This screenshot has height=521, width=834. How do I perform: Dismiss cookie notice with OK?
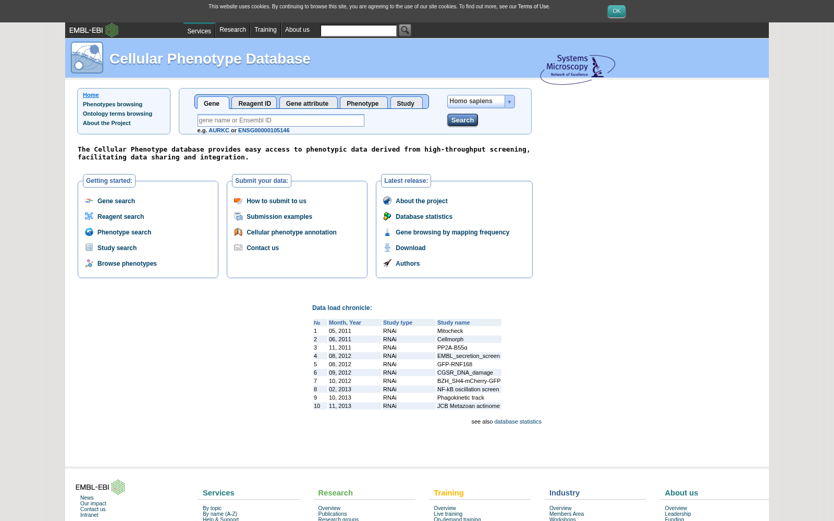pyautogui.click(x=617, y=11)
